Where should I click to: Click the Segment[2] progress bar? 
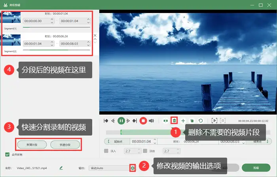coord(57,50)
